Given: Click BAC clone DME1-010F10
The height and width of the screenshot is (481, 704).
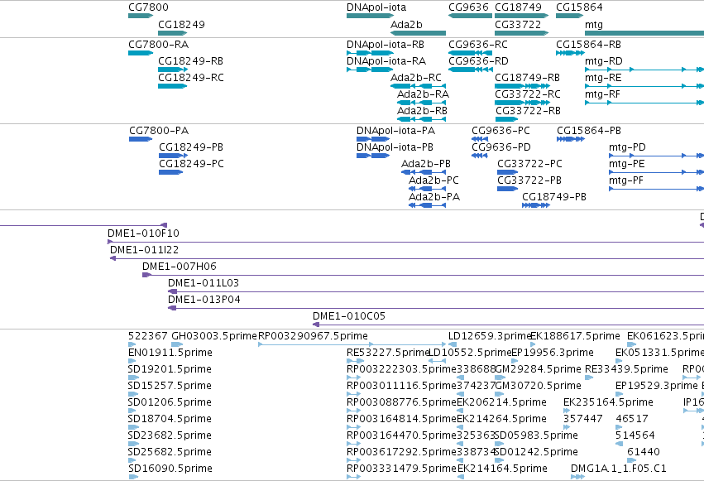Looking at the screenshot, I should coord(143,233).
